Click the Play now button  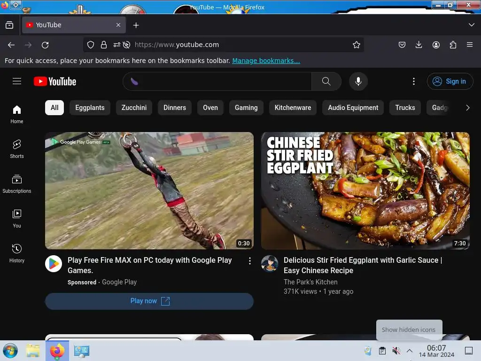click(149, 301)
